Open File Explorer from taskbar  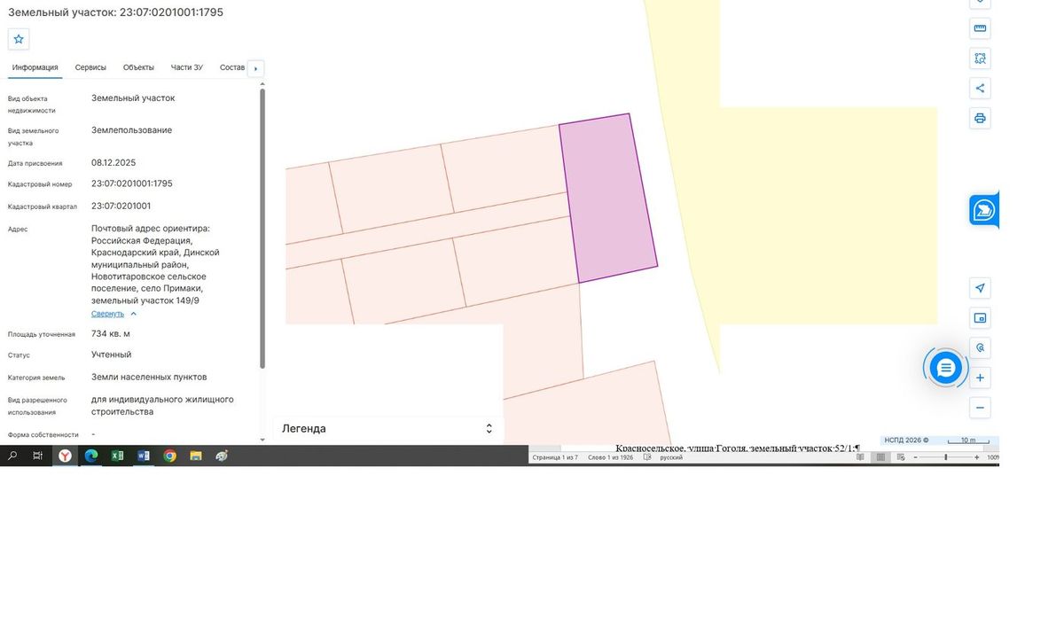coord(196,456)
